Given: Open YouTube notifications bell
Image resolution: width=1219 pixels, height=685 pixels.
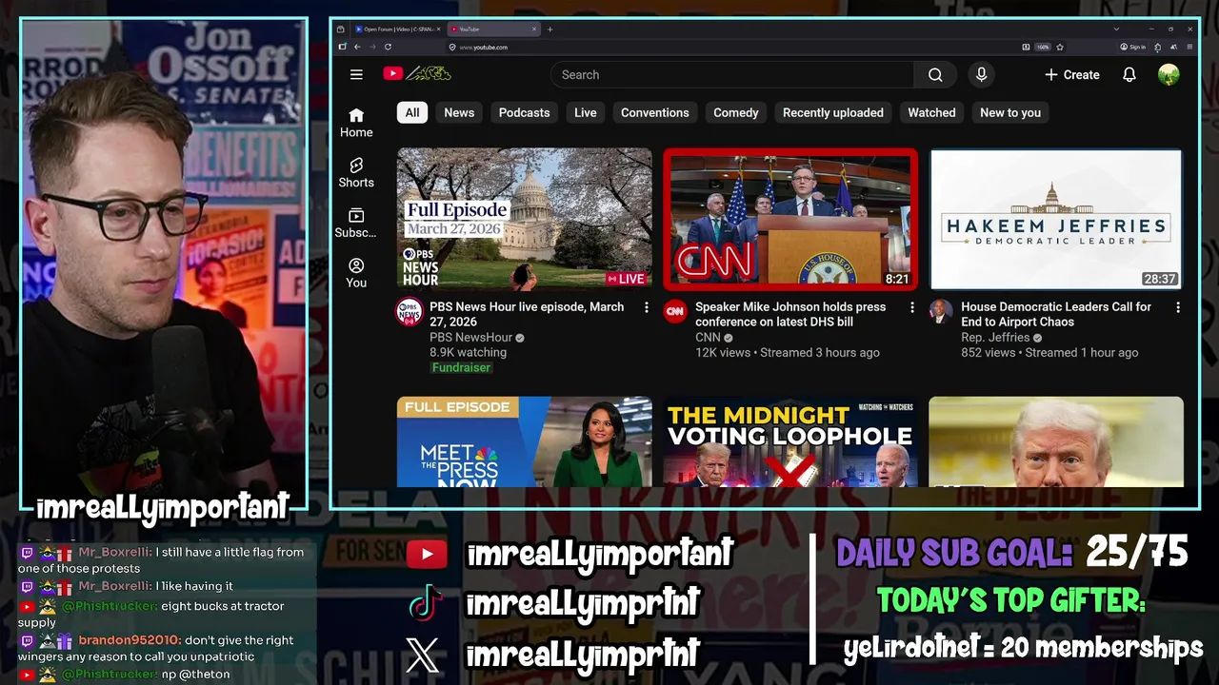Looking at the screenshot, I should (x=1129, y=74).
